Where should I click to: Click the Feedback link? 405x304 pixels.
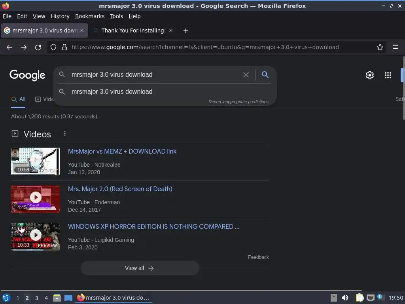click(258, 257)
